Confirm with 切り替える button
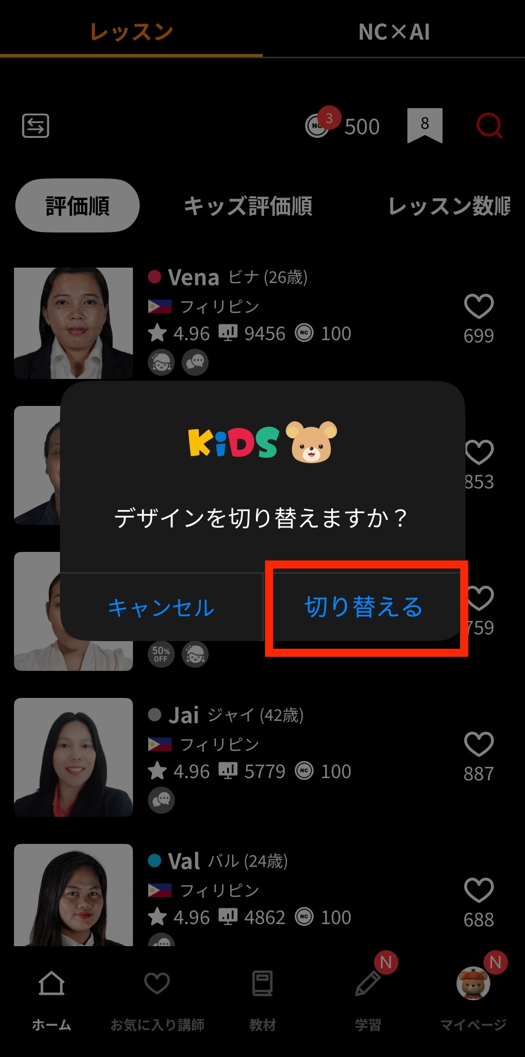This screenshot has width=525, height=1057. tap(364, 607)
